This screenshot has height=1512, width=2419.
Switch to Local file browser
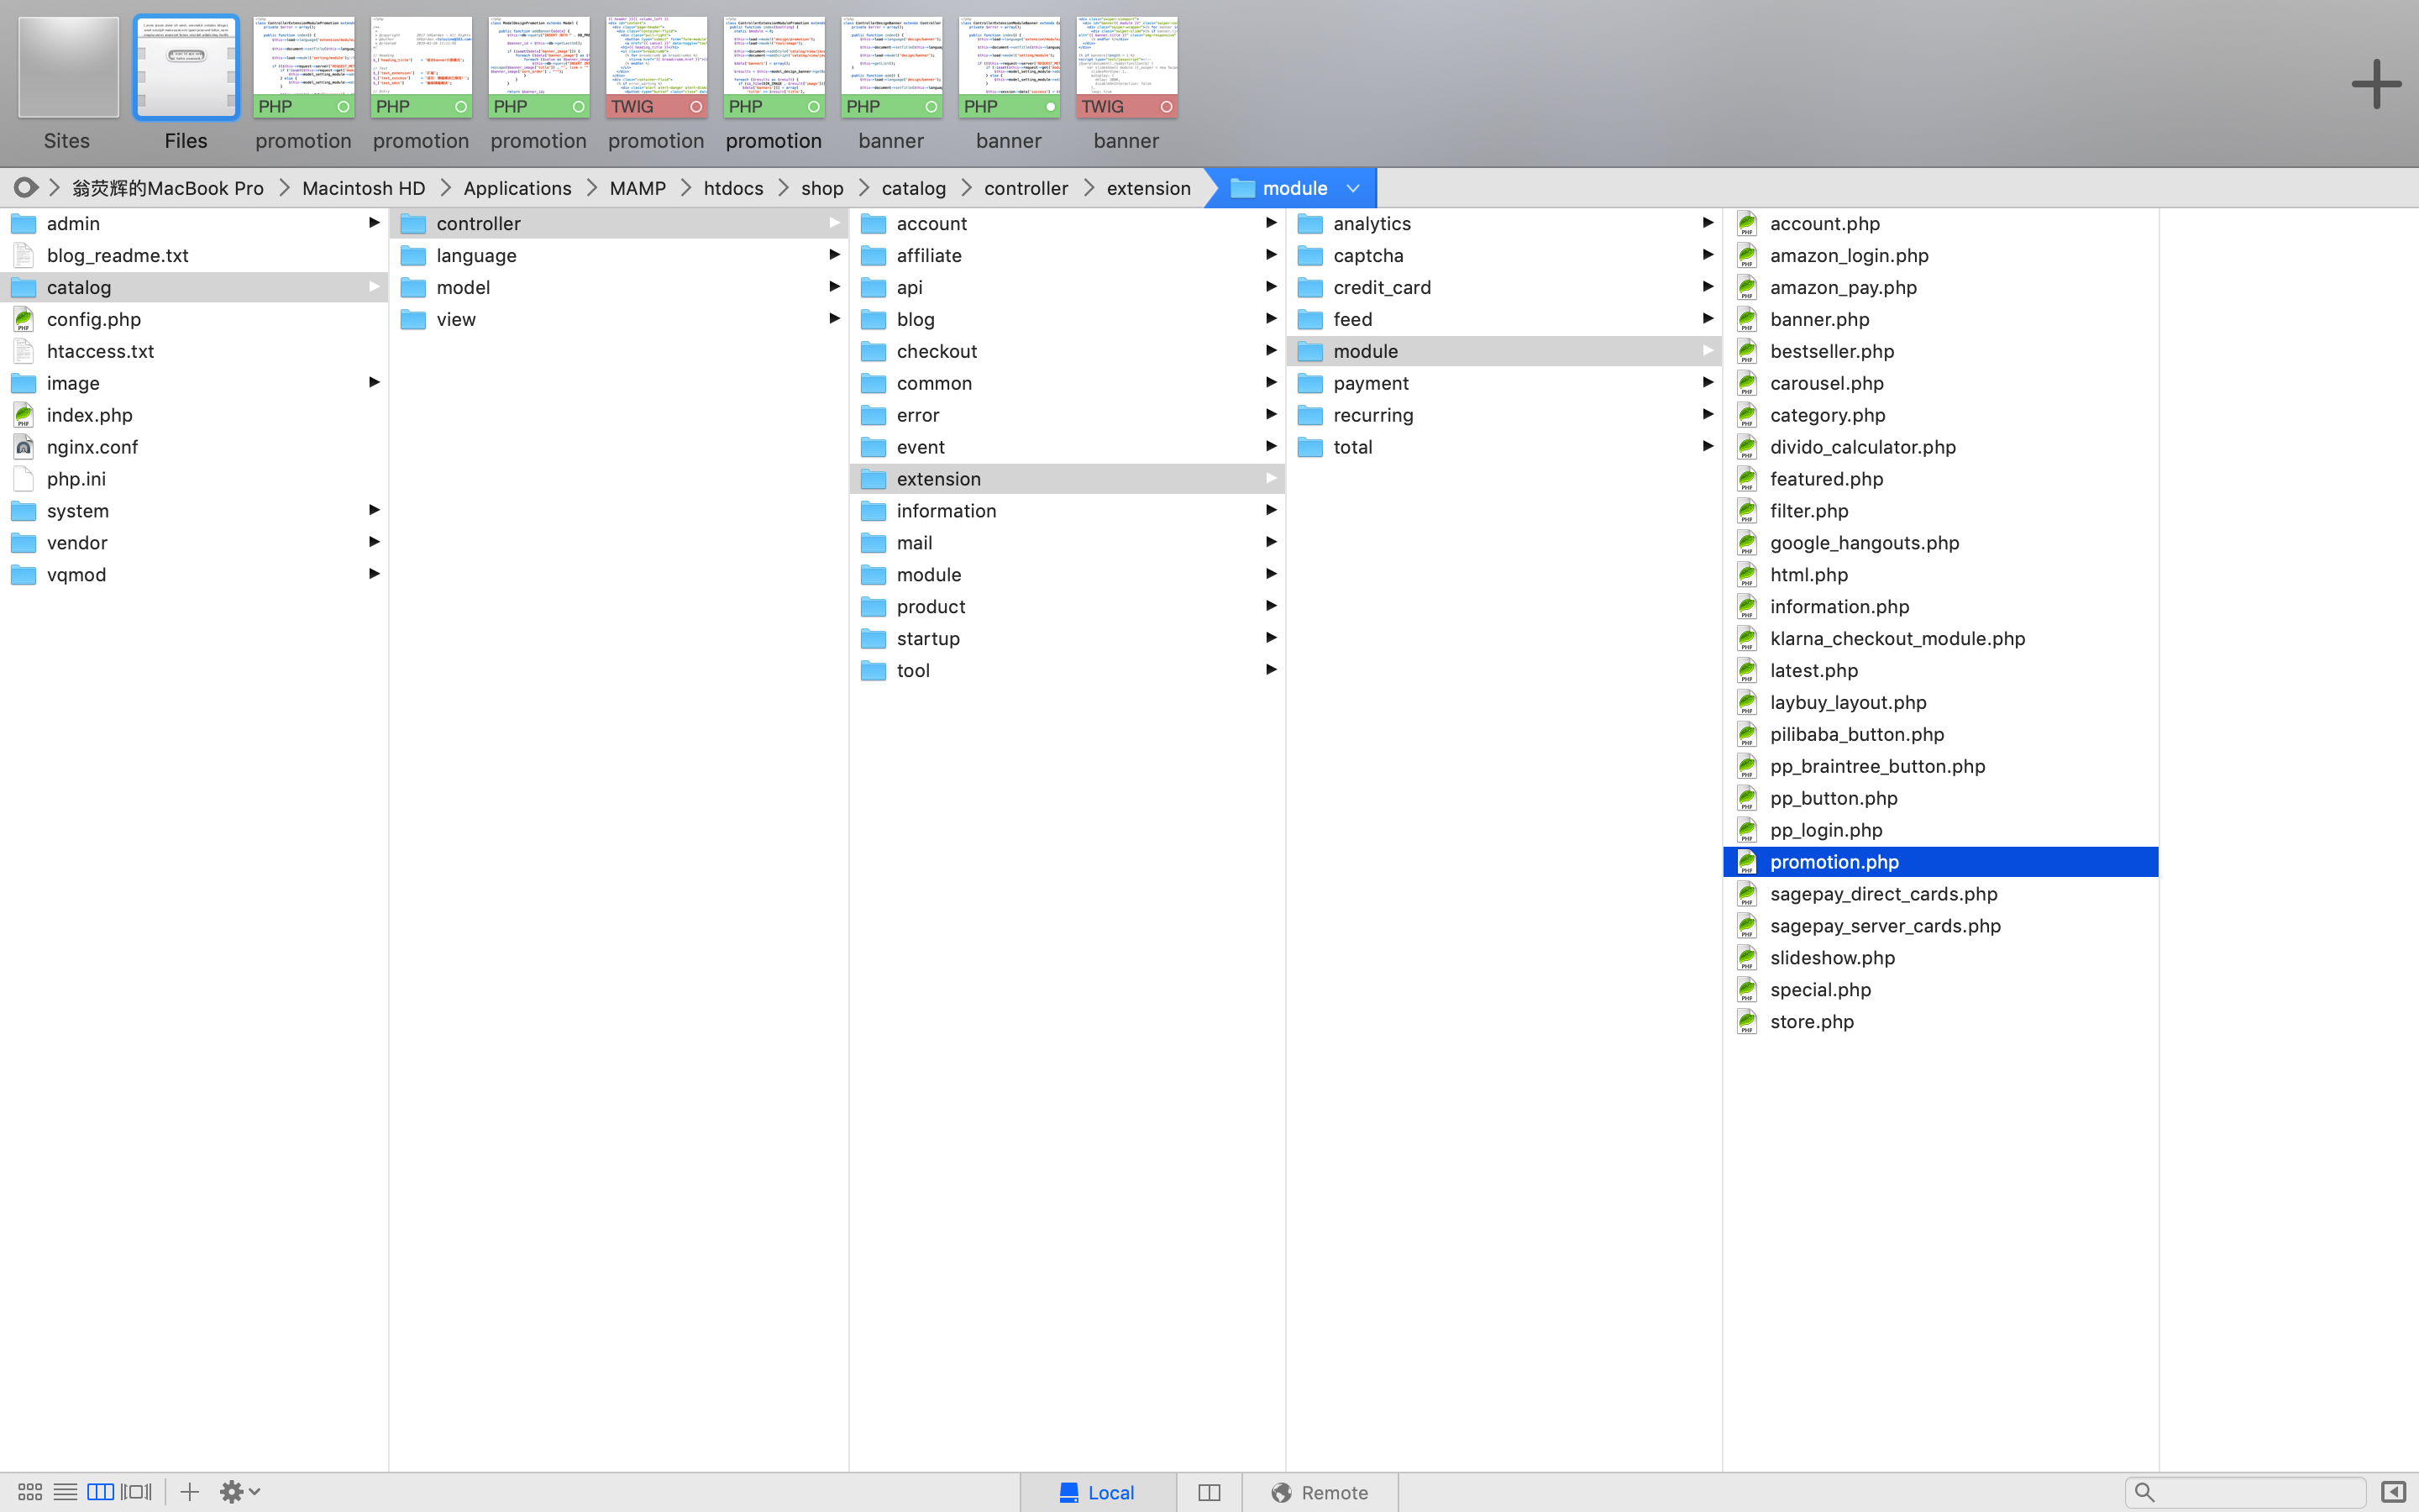click(x=1097, y=1492)
